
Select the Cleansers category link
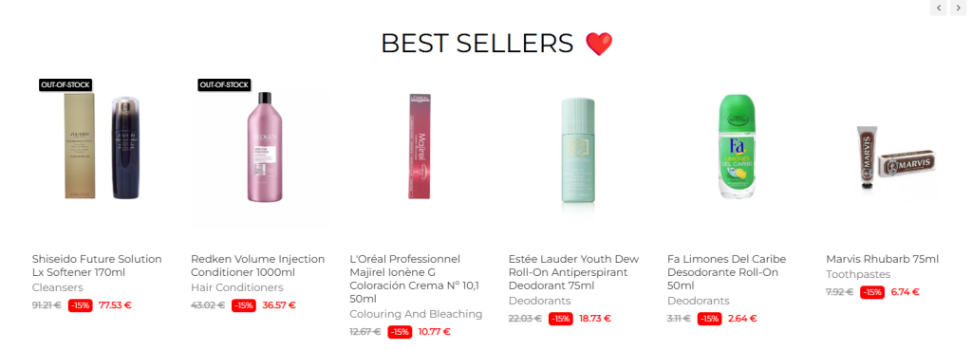pos(57,287)
